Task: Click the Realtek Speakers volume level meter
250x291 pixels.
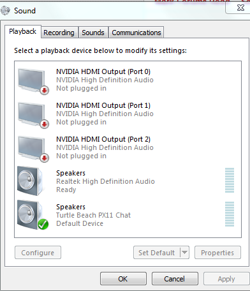Action: (230, 180)
